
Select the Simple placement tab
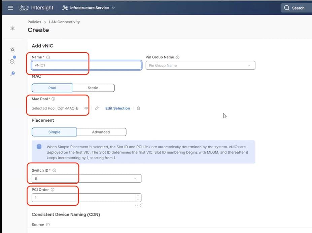point(54,132)
